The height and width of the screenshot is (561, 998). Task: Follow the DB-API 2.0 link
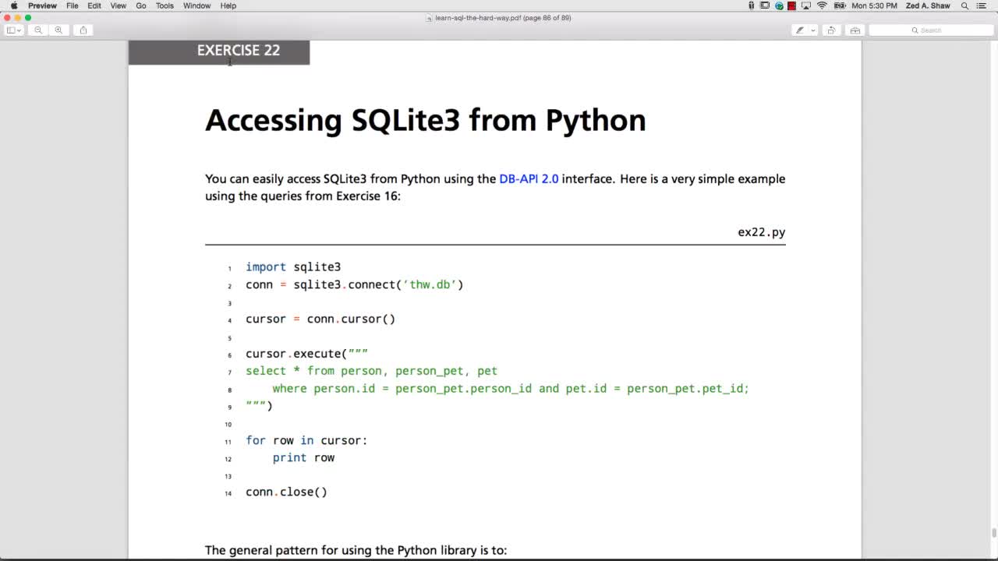coord(529,178)
